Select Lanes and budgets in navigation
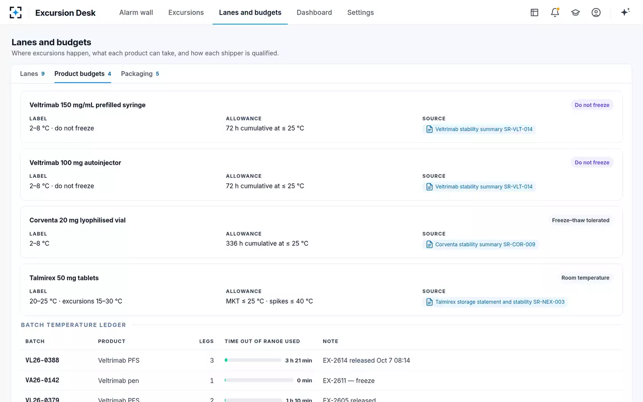This screenshot has width=643, height=402. (250, 13)
